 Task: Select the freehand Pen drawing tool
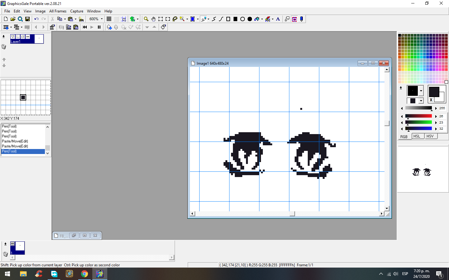[x=204, y=19]
